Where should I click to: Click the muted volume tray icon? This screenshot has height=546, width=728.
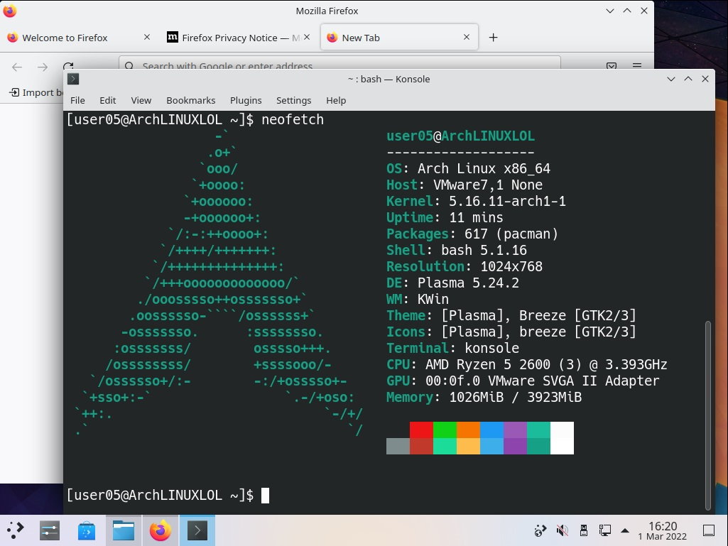(x=563, y=530)
